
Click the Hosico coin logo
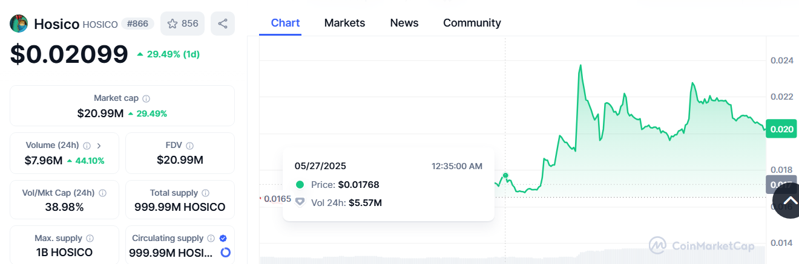coord(19,24)
